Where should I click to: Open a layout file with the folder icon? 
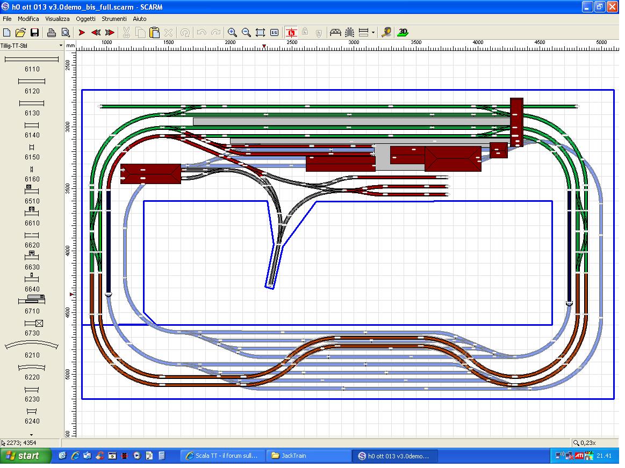(20, 33)
